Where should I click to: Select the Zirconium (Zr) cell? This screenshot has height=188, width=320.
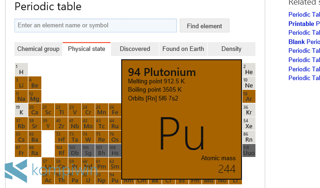coord(61,124)
